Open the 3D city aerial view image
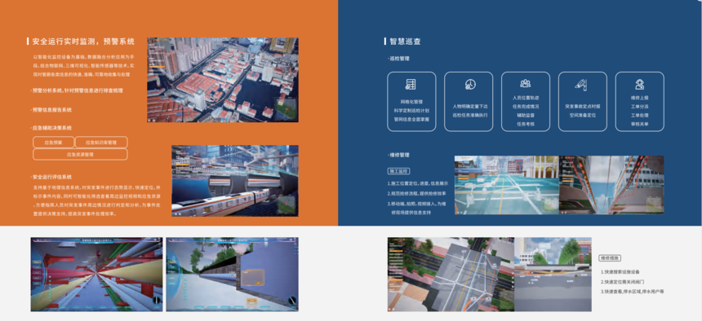This screenshot has width=702, height=321. 223,80
